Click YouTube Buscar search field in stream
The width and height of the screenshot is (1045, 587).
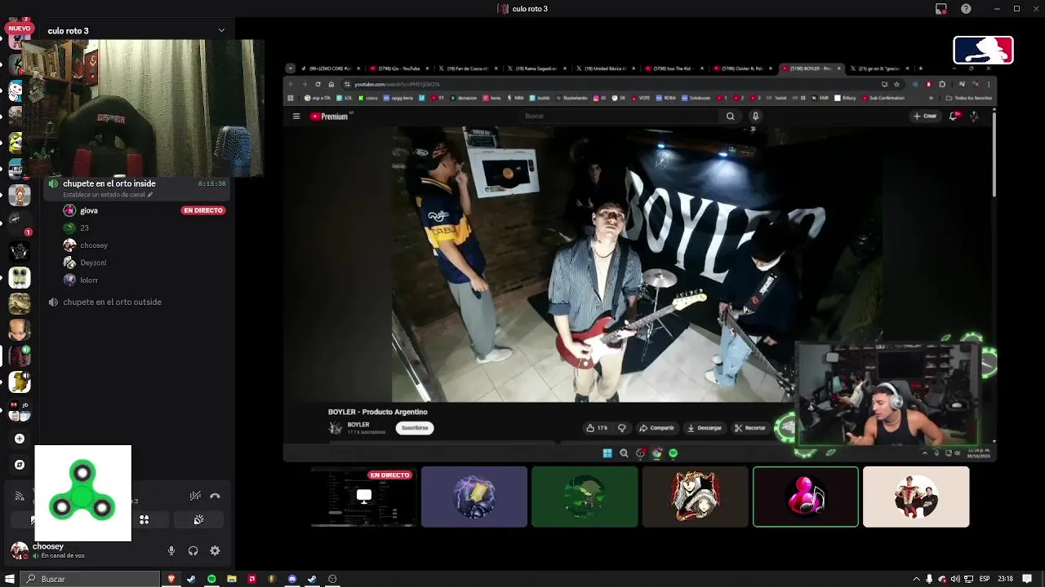coord(620,116)
